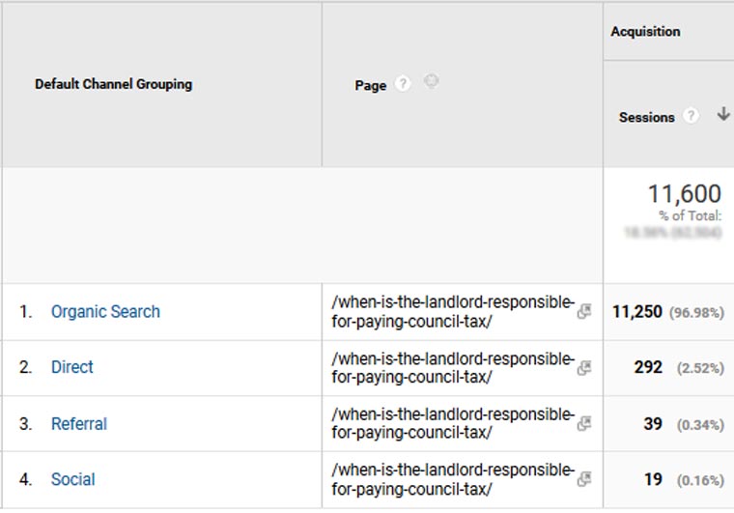Screen dimensions: 734x513
Task: Open the Social channel link
Action: pos(73,479)
